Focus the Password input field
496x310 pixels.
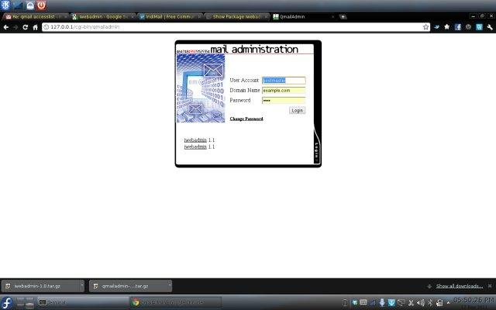pos(284,101)
